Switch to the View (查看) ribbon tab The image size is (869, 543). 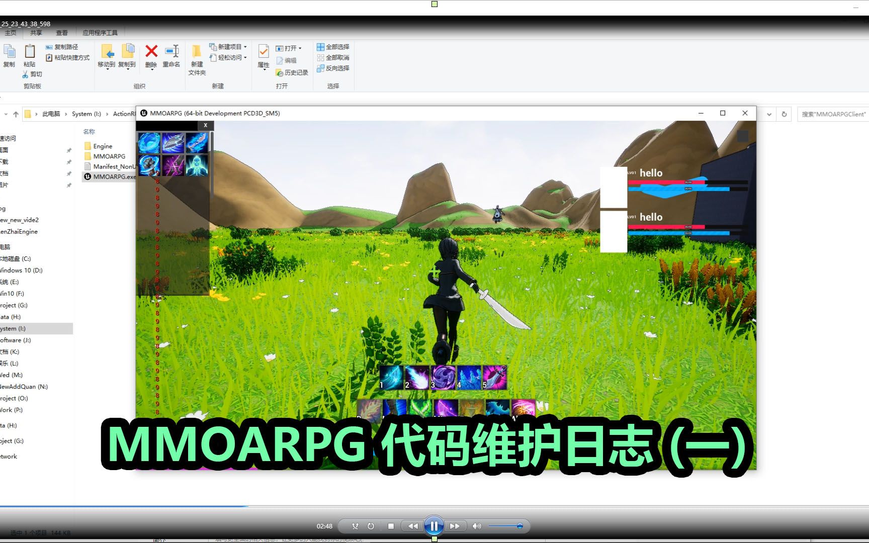[x=62, y=33]
